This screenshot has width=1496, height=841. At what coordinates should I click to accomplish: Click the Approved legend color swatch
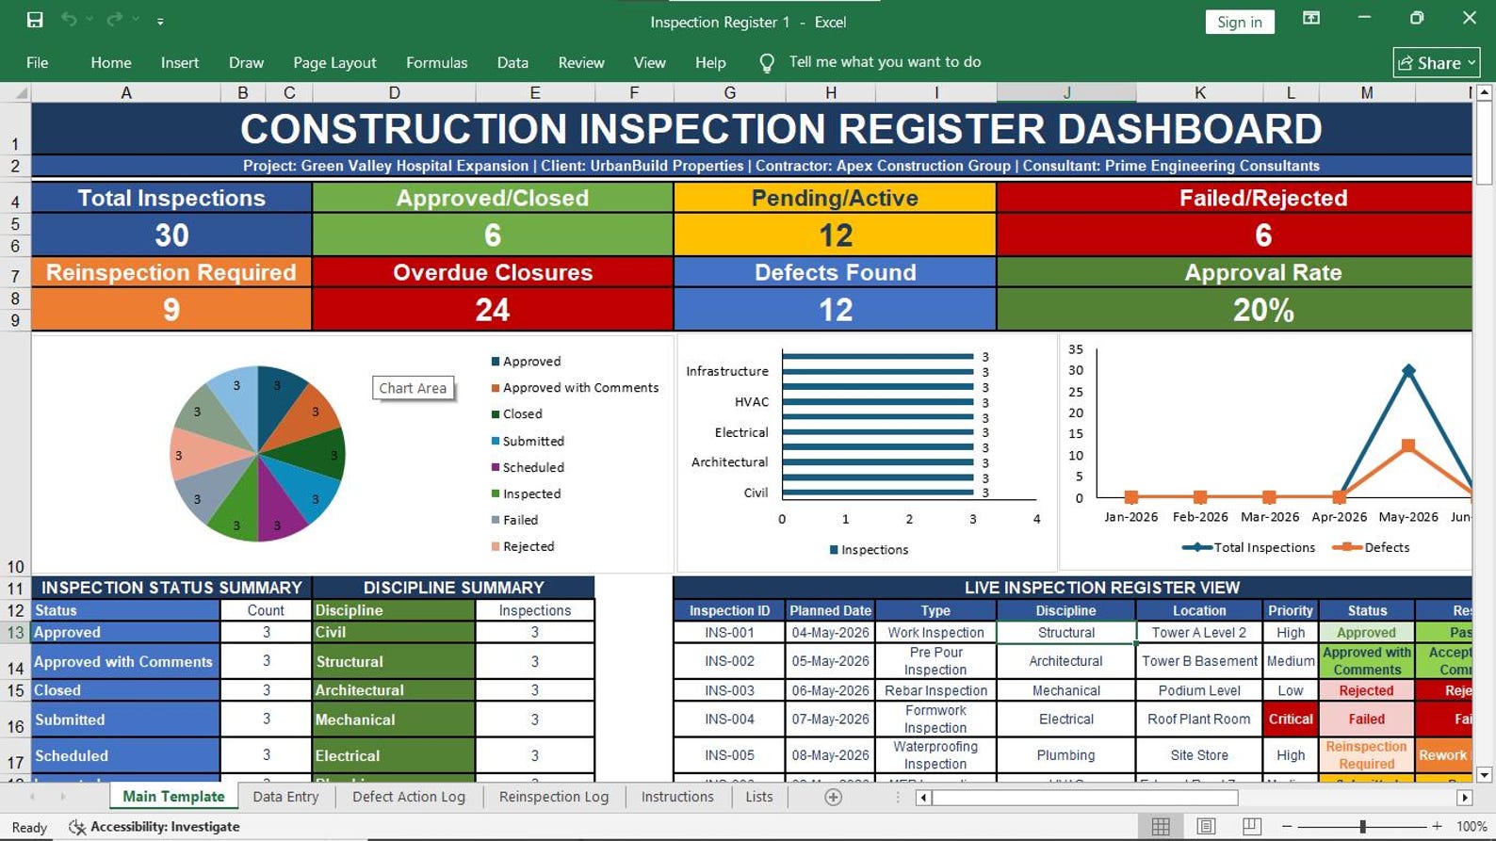(496, 362)
